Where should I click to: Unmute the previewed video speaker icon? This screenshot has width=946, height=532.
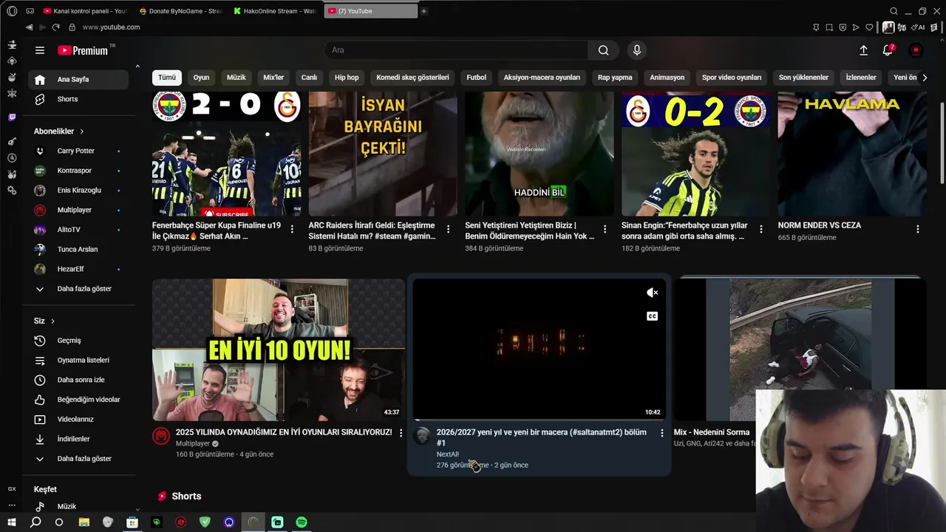[652, 293]
